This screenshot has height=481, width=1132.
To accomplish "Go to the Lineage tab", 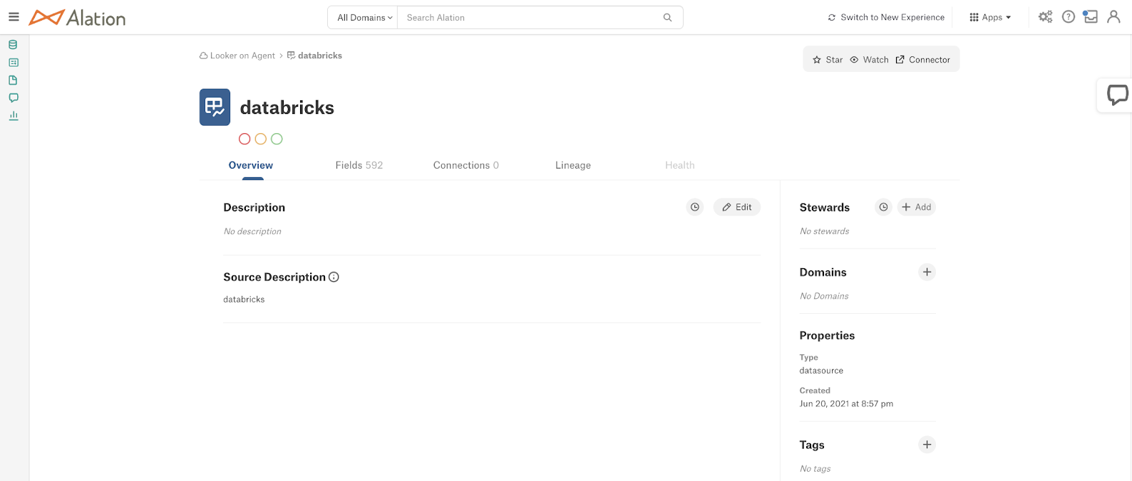I will (573, 165).
